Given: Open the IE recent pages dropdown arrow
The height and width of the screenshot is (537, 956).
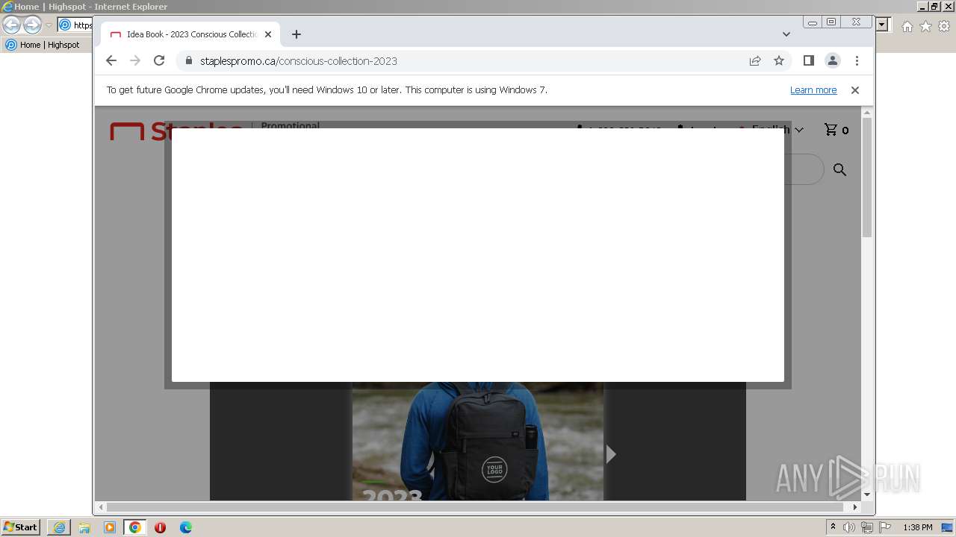Looking at the screenshot, I should pos(49,25).
